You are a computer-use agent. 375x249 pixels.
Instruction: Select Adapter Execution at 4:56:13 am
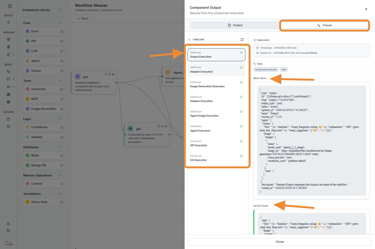pos(216,69)
